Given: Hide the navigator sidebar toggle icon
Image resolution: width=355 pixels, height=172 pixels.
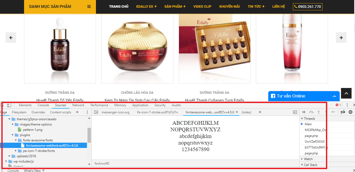Looking at the screenshot, I should (x=96, y=112).
